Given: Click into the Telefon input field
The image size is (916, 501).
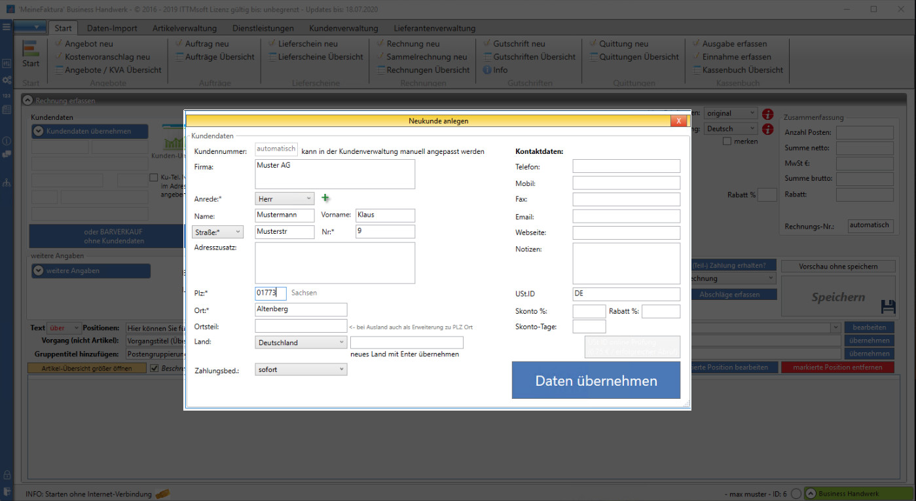Looking at the screenshot, I should click(626, 166).
